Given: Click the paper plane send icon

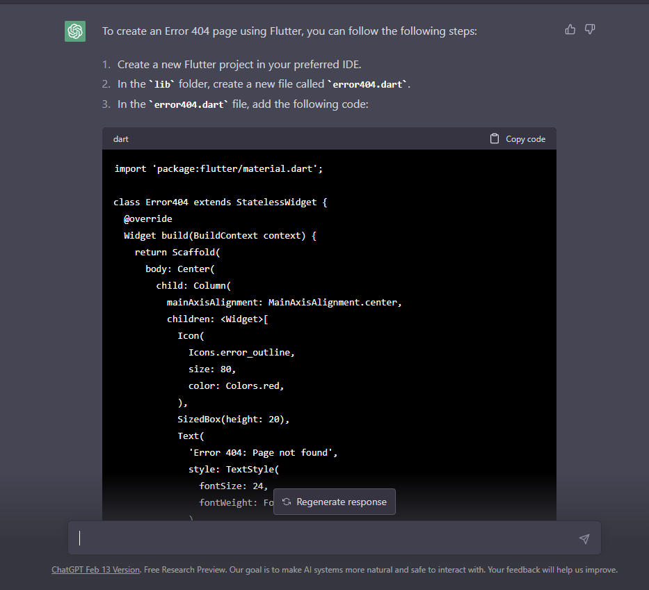Looking at the screenshot, I should coord(584,538).
